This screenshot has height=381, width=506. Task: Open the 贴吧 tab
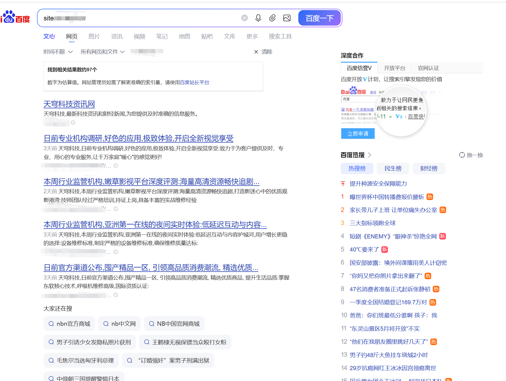[x=207, y=36]
